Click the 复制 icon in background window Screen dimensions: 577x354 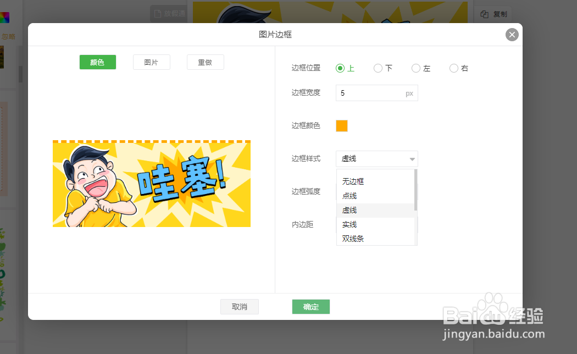[x=485, y=14]
